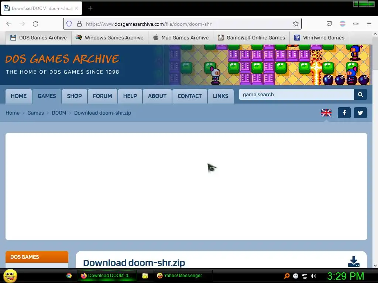Reload the page with refresh icon
The width and height of the screenshot is (378, 283).
(x=35, y=24)
